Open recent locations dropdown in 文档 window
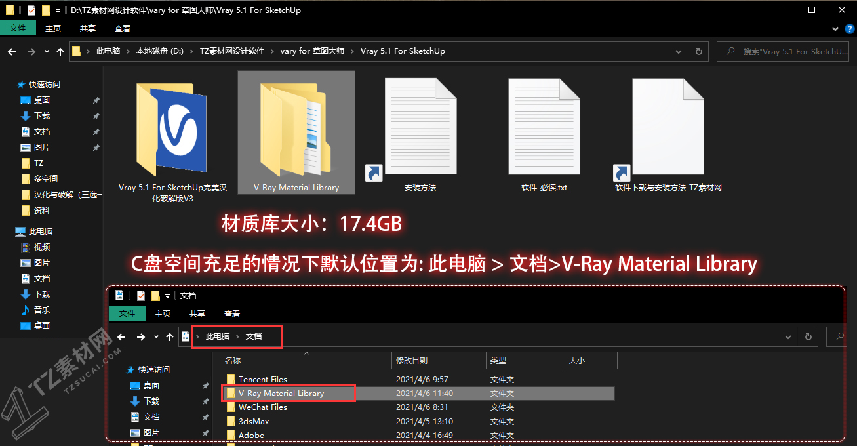 (156, 336)
